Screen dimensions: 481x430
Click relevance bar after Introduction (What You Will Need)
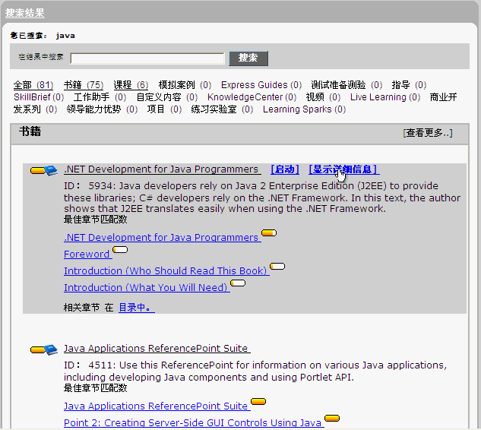click(x=238, y=283)
